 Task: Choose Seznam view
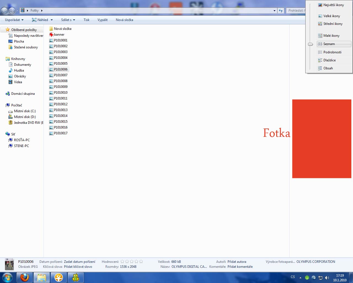pos(334,44)
